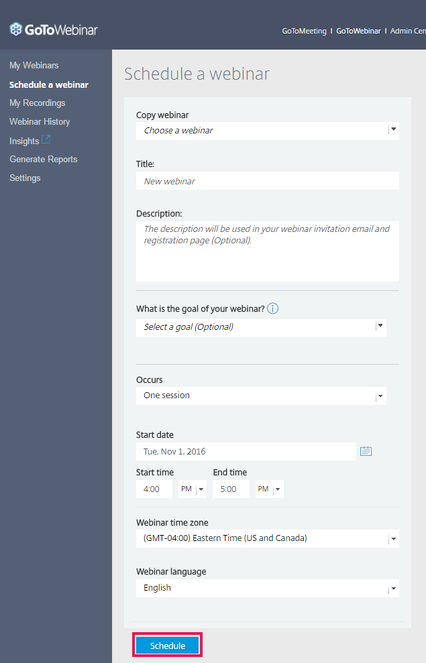Click the webinar goal info icon
This screenshot has width=426, height=663.
[x=272, y=309]
